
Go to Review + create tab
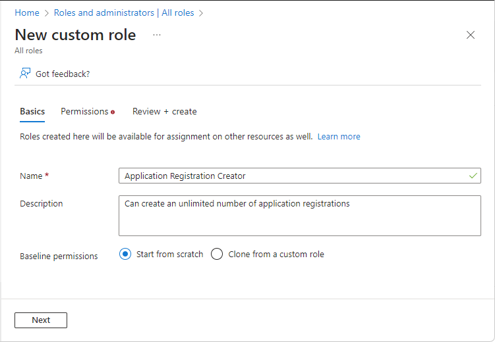(164, 111)
